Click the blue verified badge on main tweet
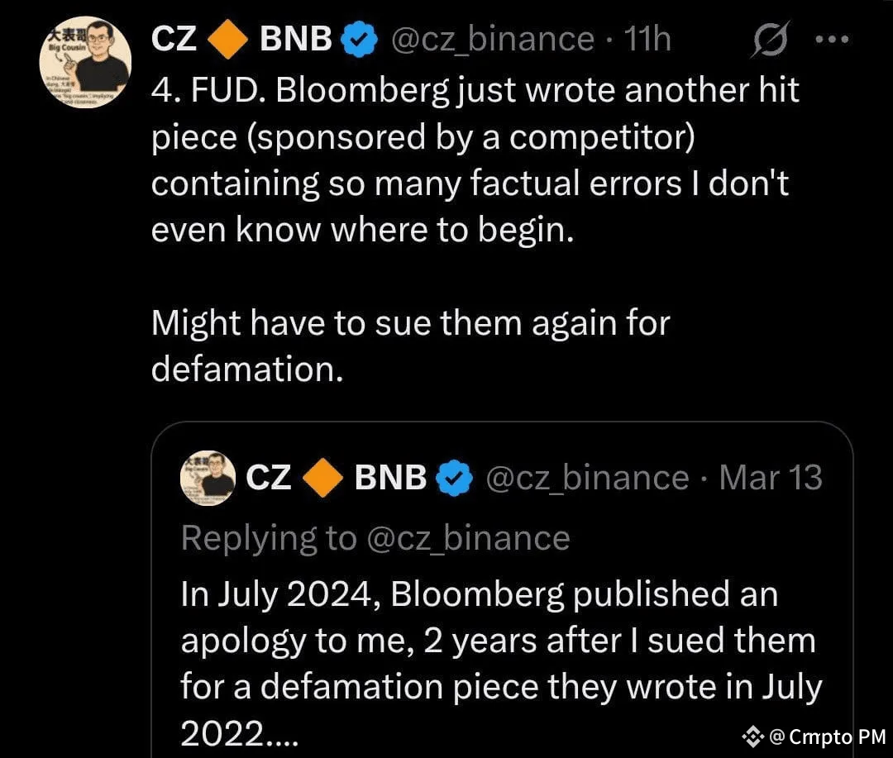The width and height of the screenshot is (893, 758). pyautogui.click(x=359, y=40)
